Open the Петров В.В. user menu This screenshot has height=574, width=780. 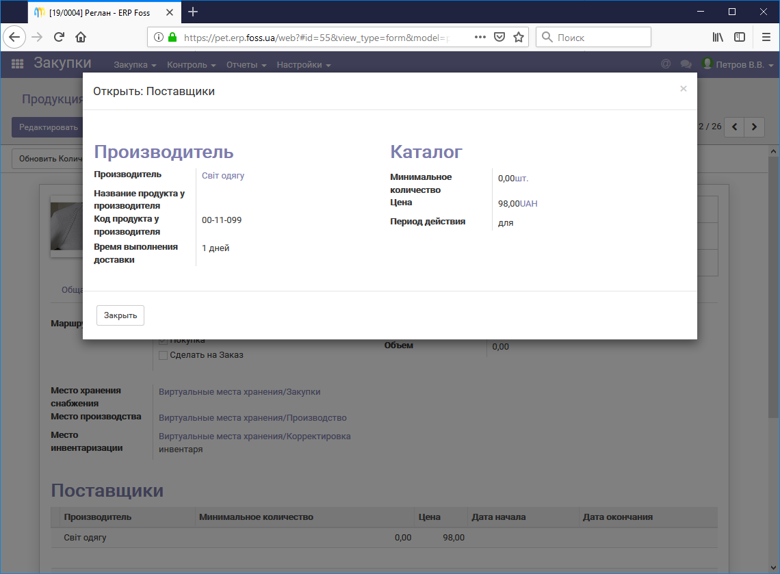tap(738, 64)
